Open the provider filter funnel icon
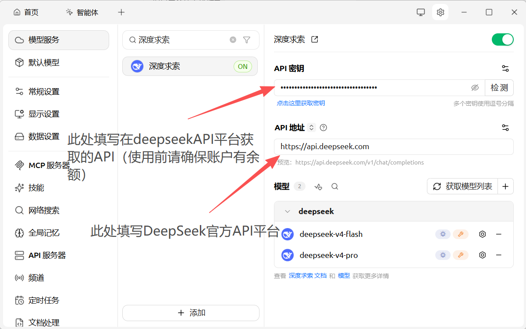Viewport: 526px width, 329px height. click(247, 40)
